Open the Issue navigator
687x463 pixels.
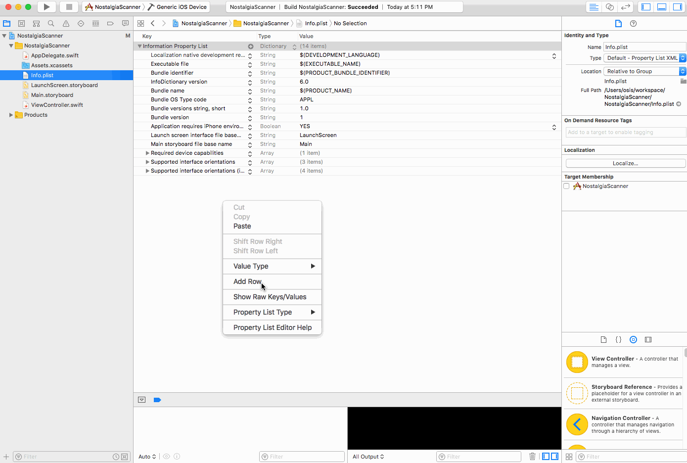click(66, 23)
